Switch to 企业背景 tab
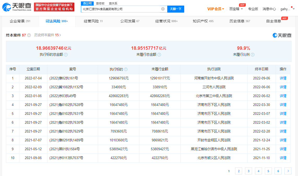 tap(20, 21)
